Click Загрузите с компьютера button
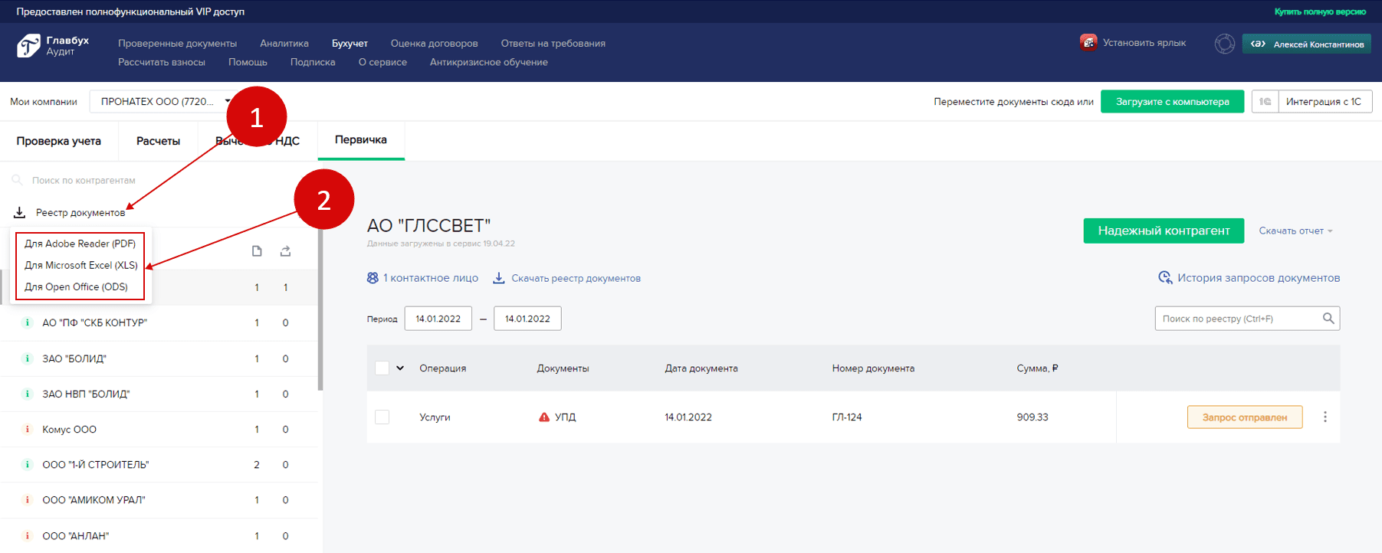Image resolution: width=1382 pixels, height=553 pixels. pyautogui.click(x=1172, y=101)
